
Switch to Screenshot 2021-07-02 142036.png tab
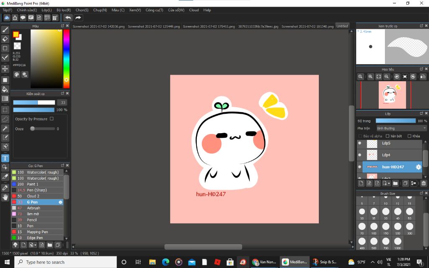click(98, 26)
